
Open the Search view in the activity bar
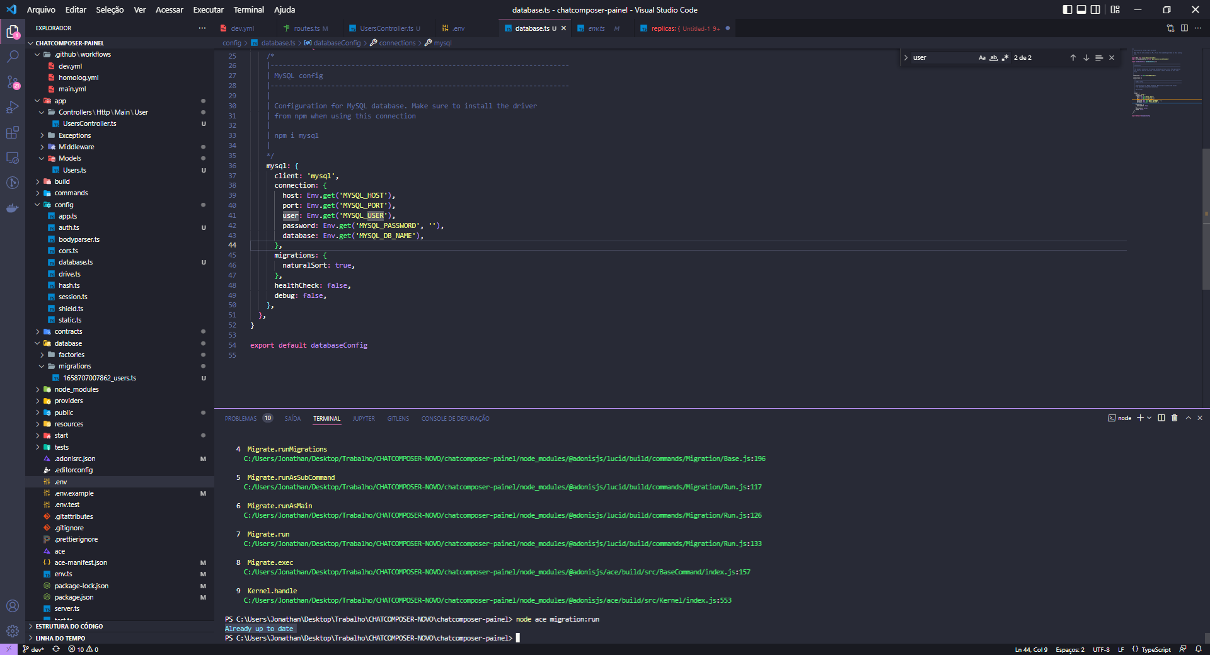point(13,57)
